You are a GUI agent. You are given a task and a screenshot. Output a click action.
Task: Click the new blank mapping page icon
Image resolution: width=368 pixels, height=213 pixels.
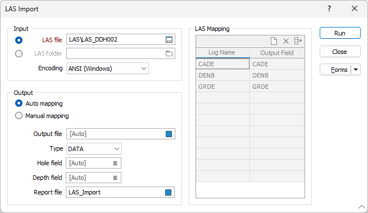click(x=274, y=41)
